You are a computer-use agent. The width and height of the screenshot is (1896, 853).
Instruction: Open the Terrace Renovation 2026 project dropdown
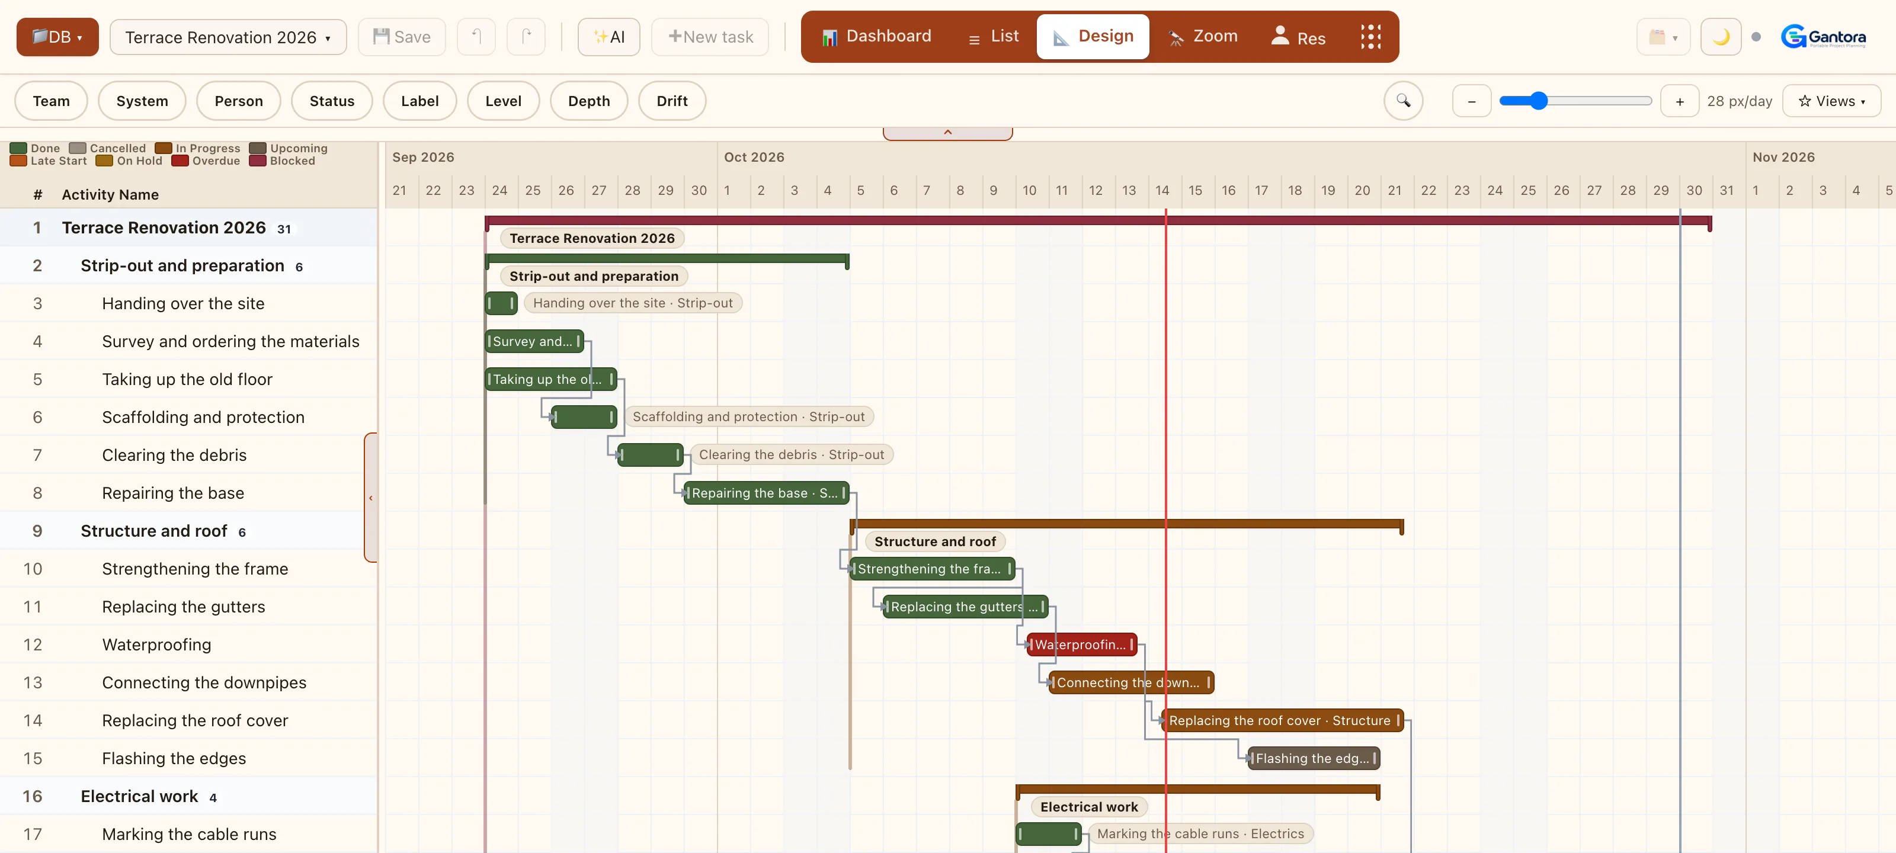[228, 37]
